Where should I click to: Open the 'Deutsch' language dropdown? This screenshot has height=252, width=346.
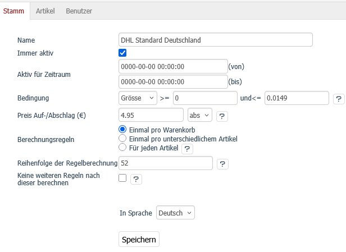point(175,213)
